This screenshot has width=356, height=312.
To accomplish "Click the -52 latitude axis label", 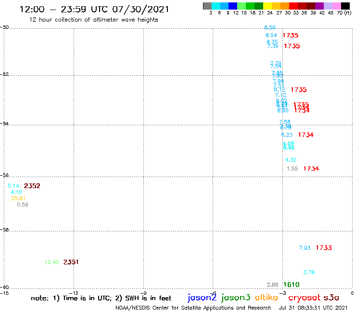I will (x=4, y=74).
